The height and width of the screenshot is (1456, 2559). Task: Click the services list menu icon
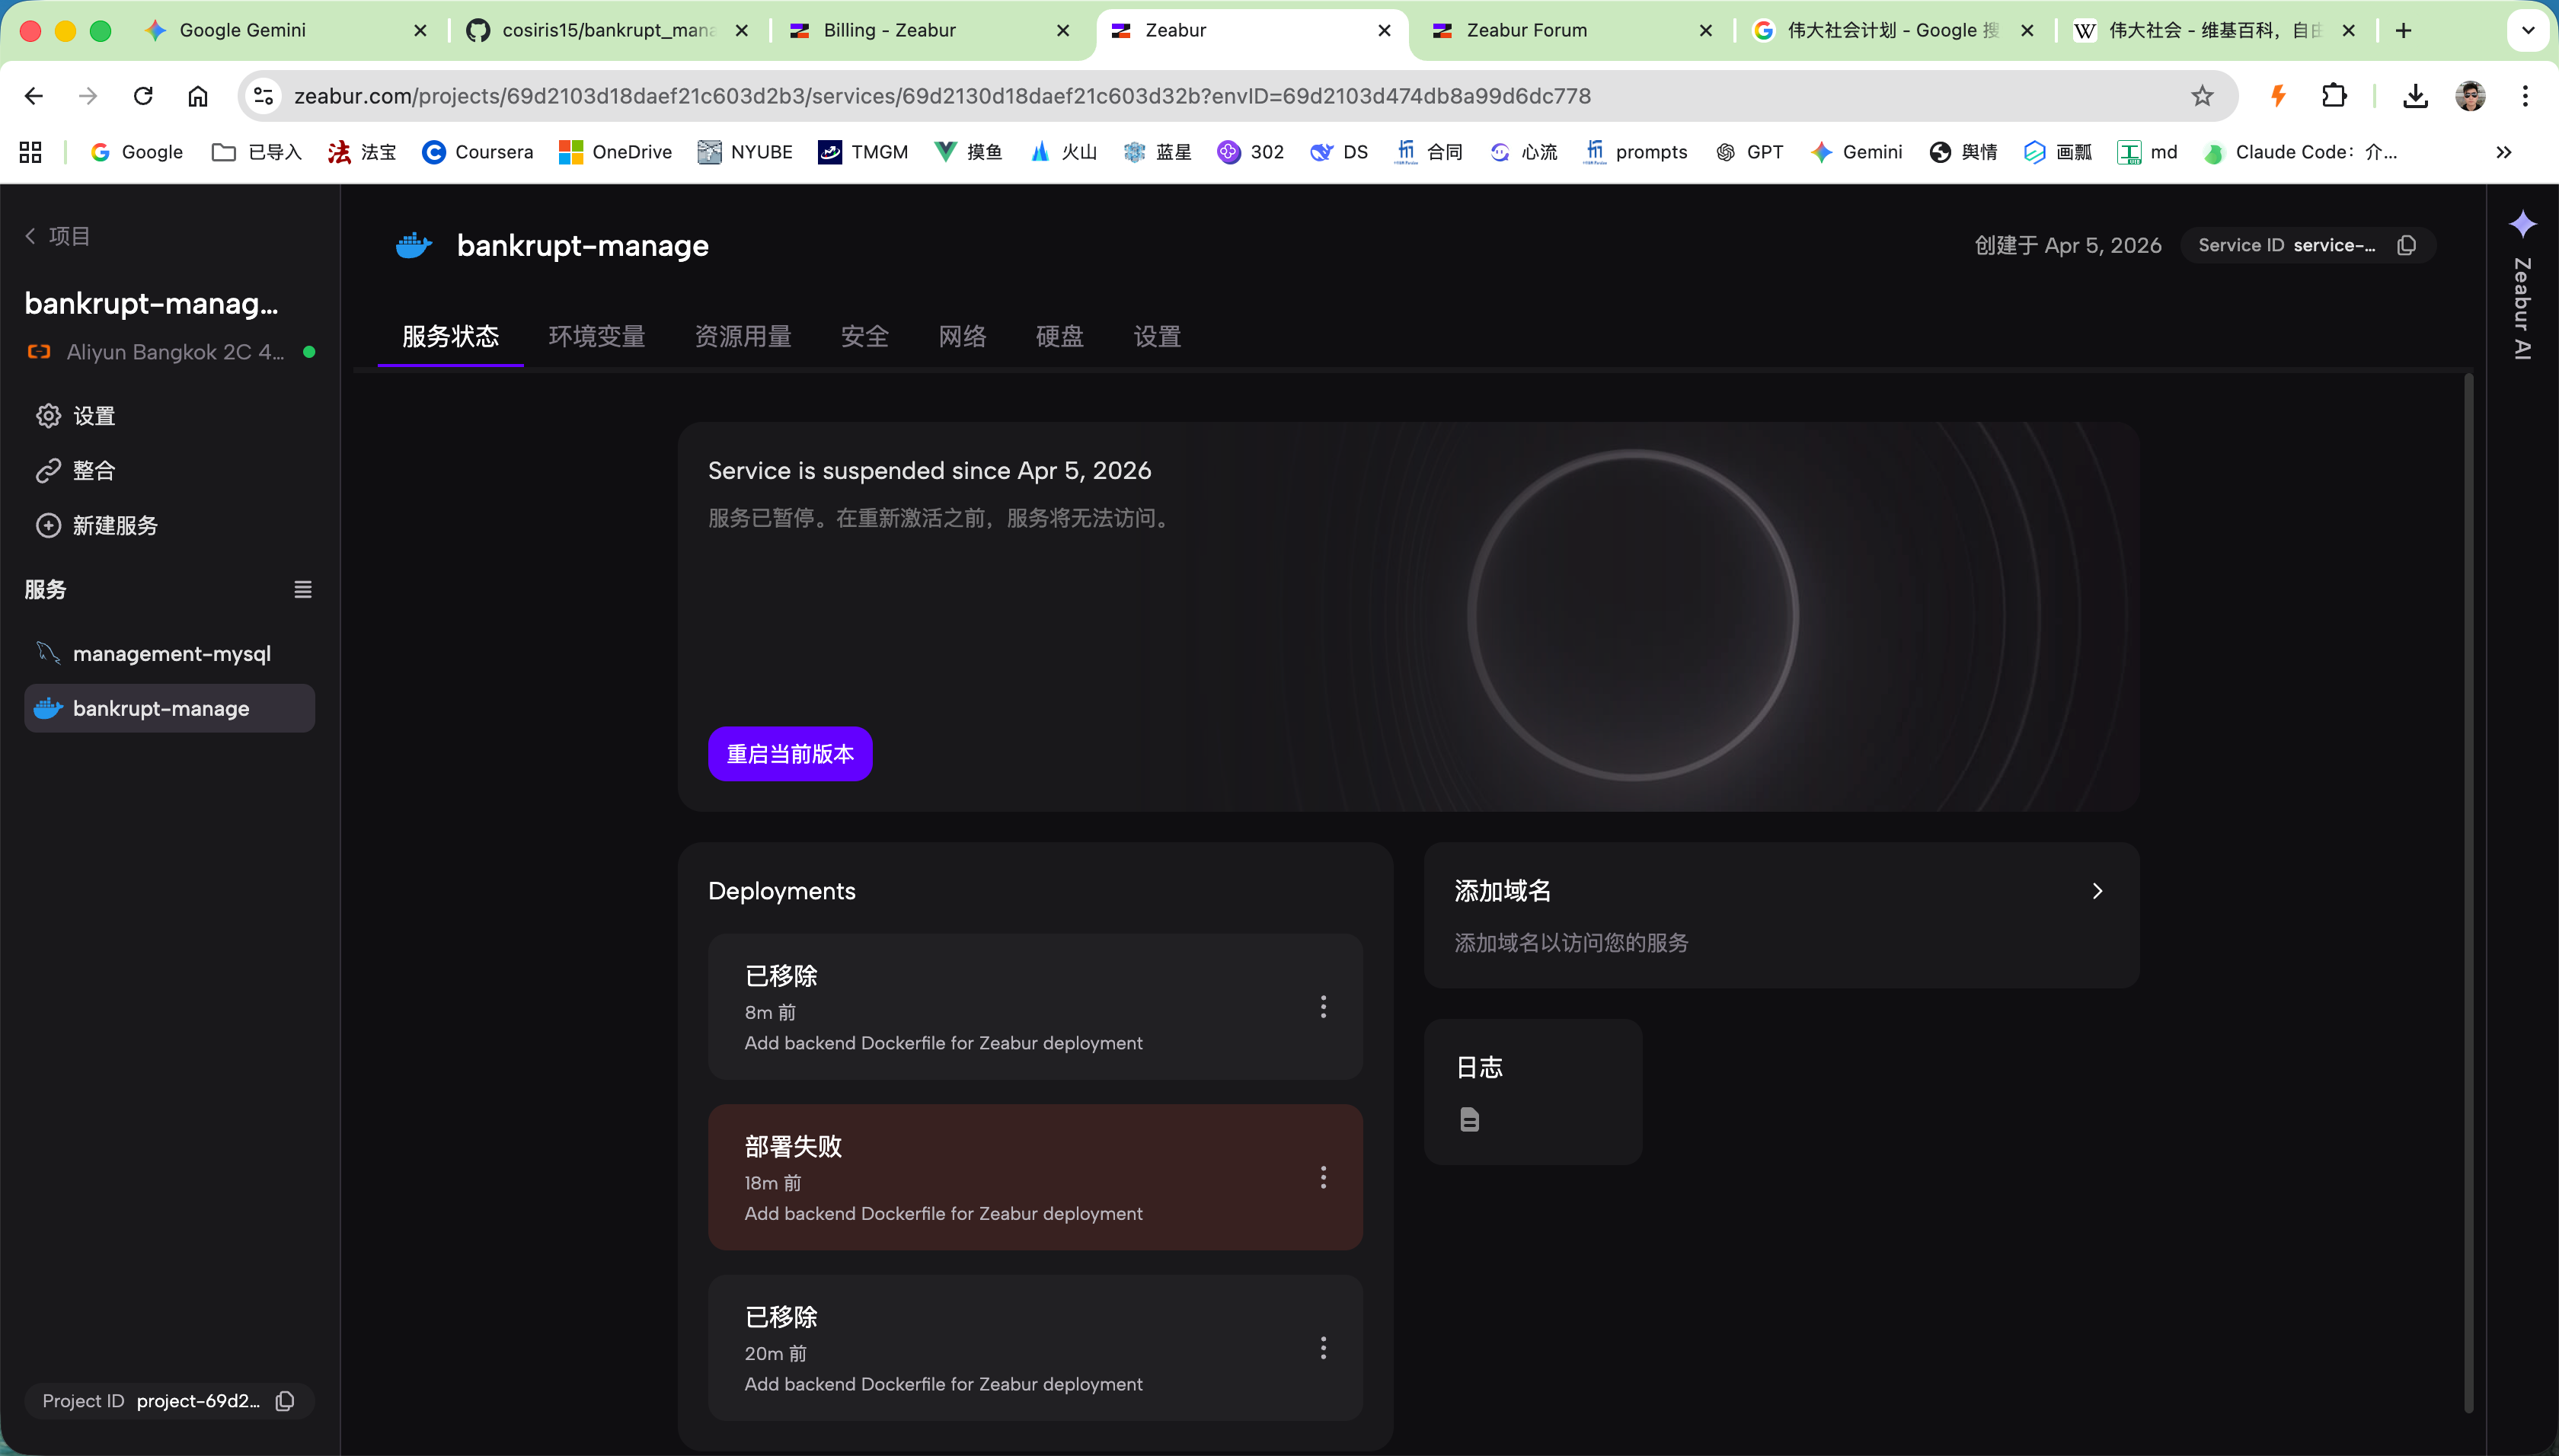click(303, 590)
